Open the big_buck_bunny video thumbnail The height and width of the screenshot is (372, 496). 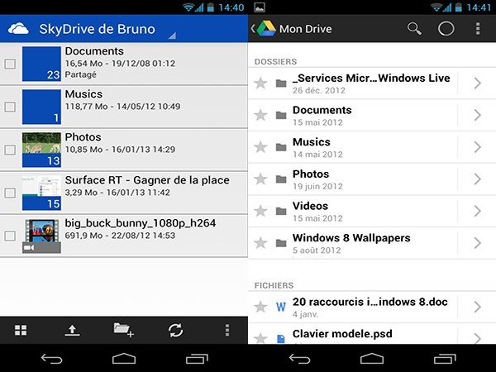(x=41, y=236)
